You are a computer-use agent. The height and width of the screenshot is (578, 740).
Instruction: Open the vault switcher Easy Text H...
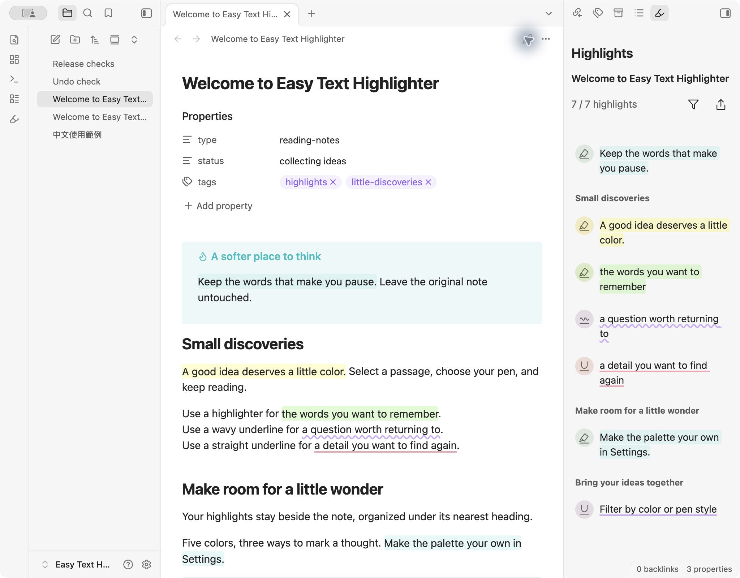coord(76,564)
